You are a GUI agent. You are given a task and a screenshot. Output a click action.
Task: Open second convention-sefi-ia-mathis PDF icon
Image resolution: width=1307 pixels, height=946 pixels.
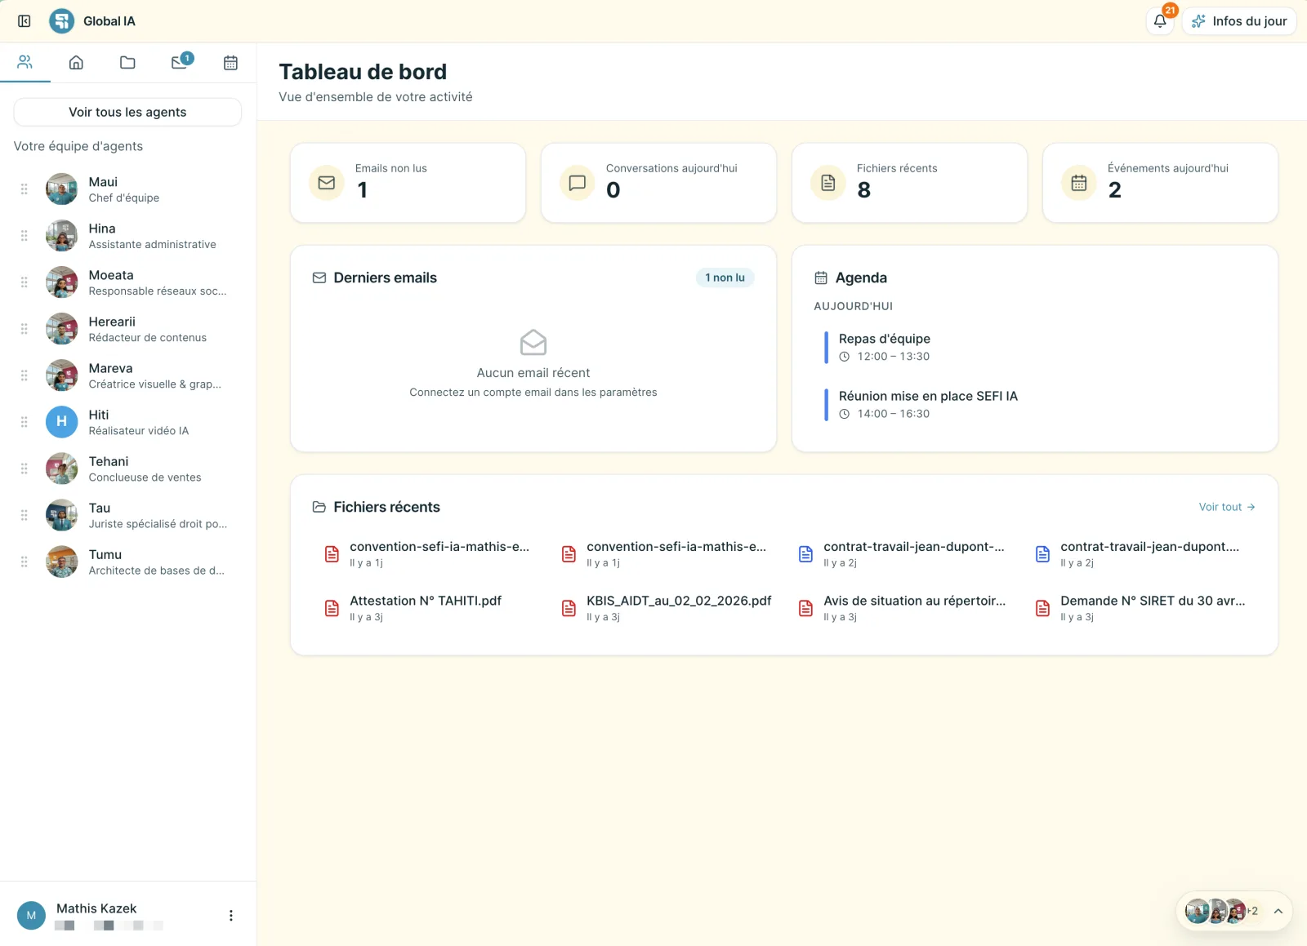pos(569,554)
